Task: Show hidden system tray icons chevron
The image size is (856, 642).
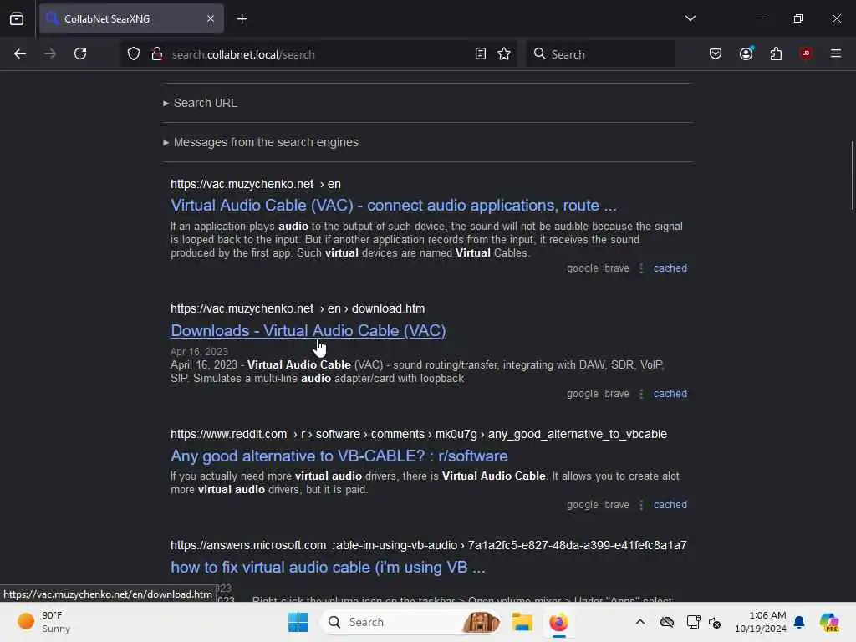Action: [639, 622]
